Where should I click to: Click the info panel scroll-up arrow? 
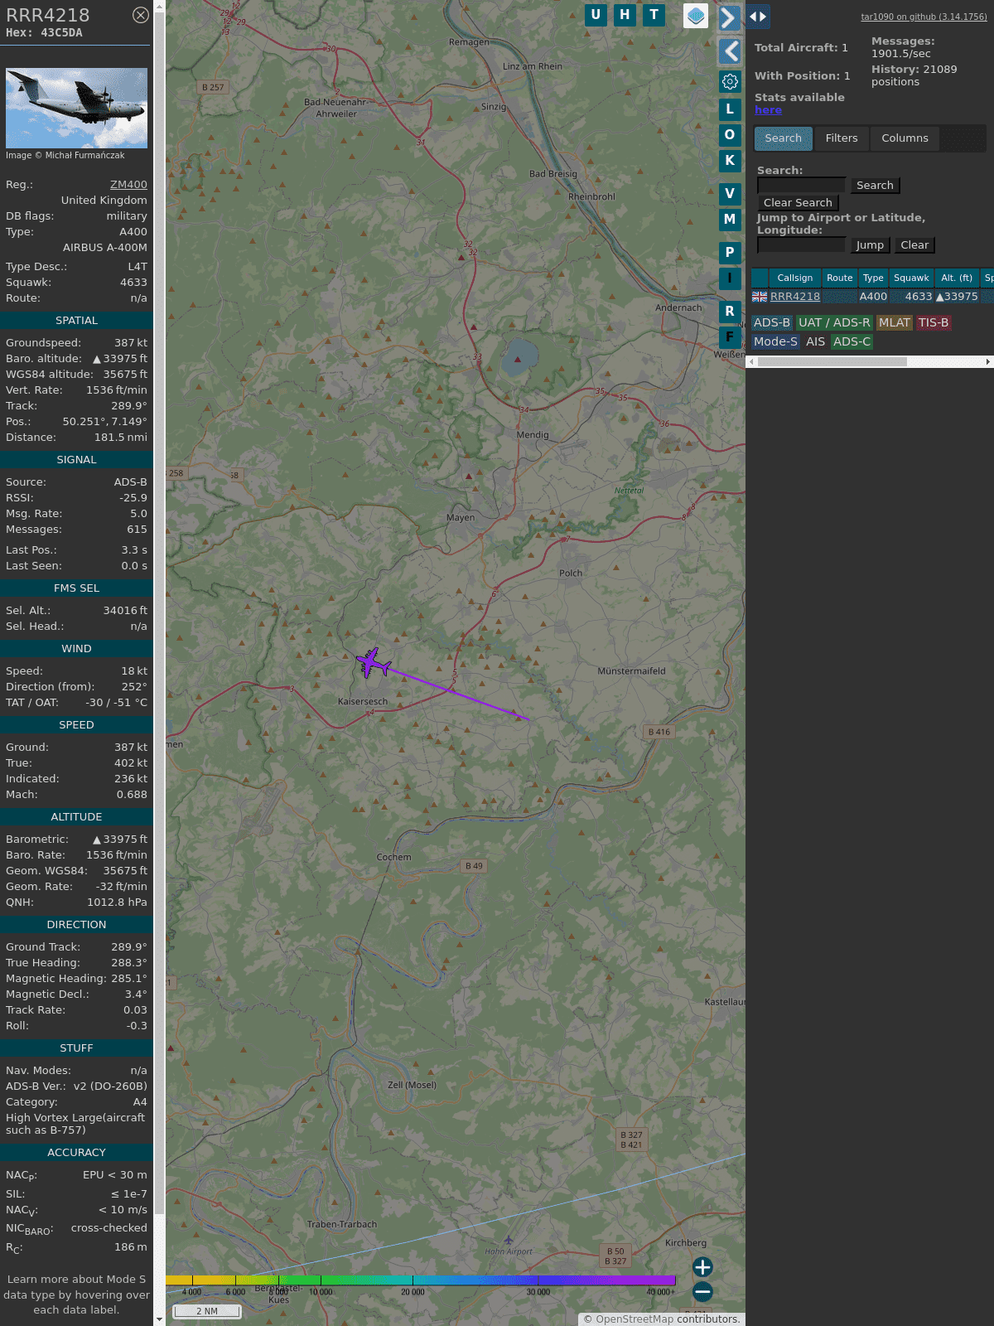159,6
